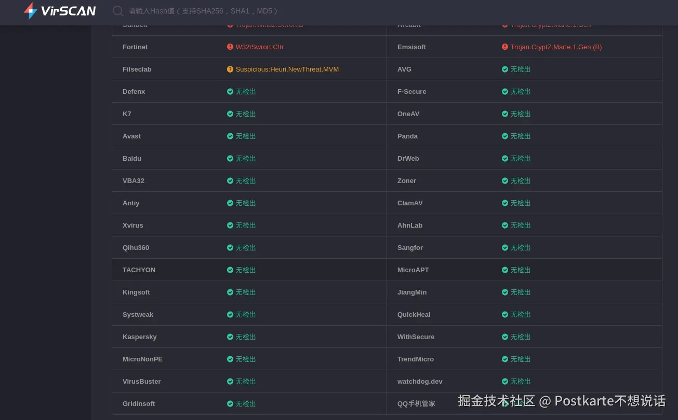Image resolution: width=678 pixels, height=420 pixels.
Task: Click the QQ手机管家 engine name
Action: pos(416,403)
